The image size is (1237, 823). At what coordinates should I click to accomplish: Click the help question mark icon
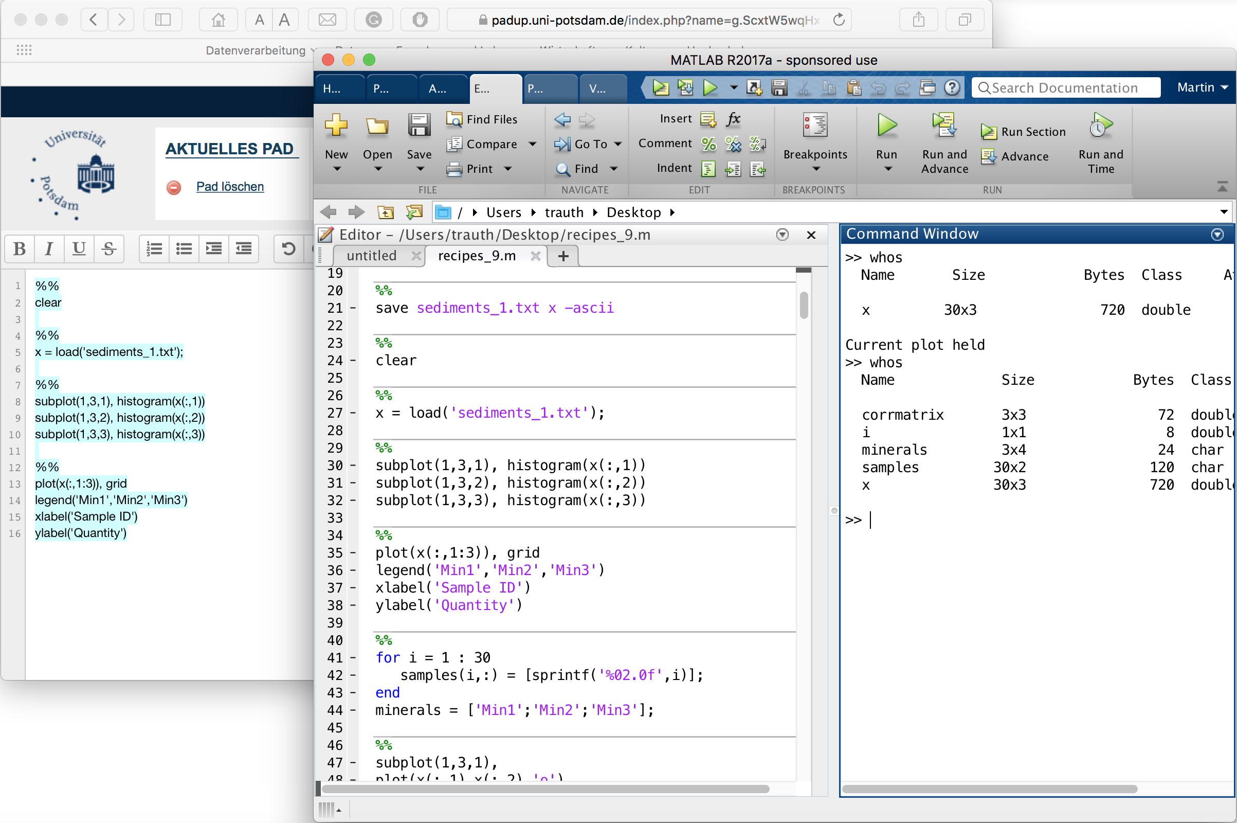pos(952,87)
